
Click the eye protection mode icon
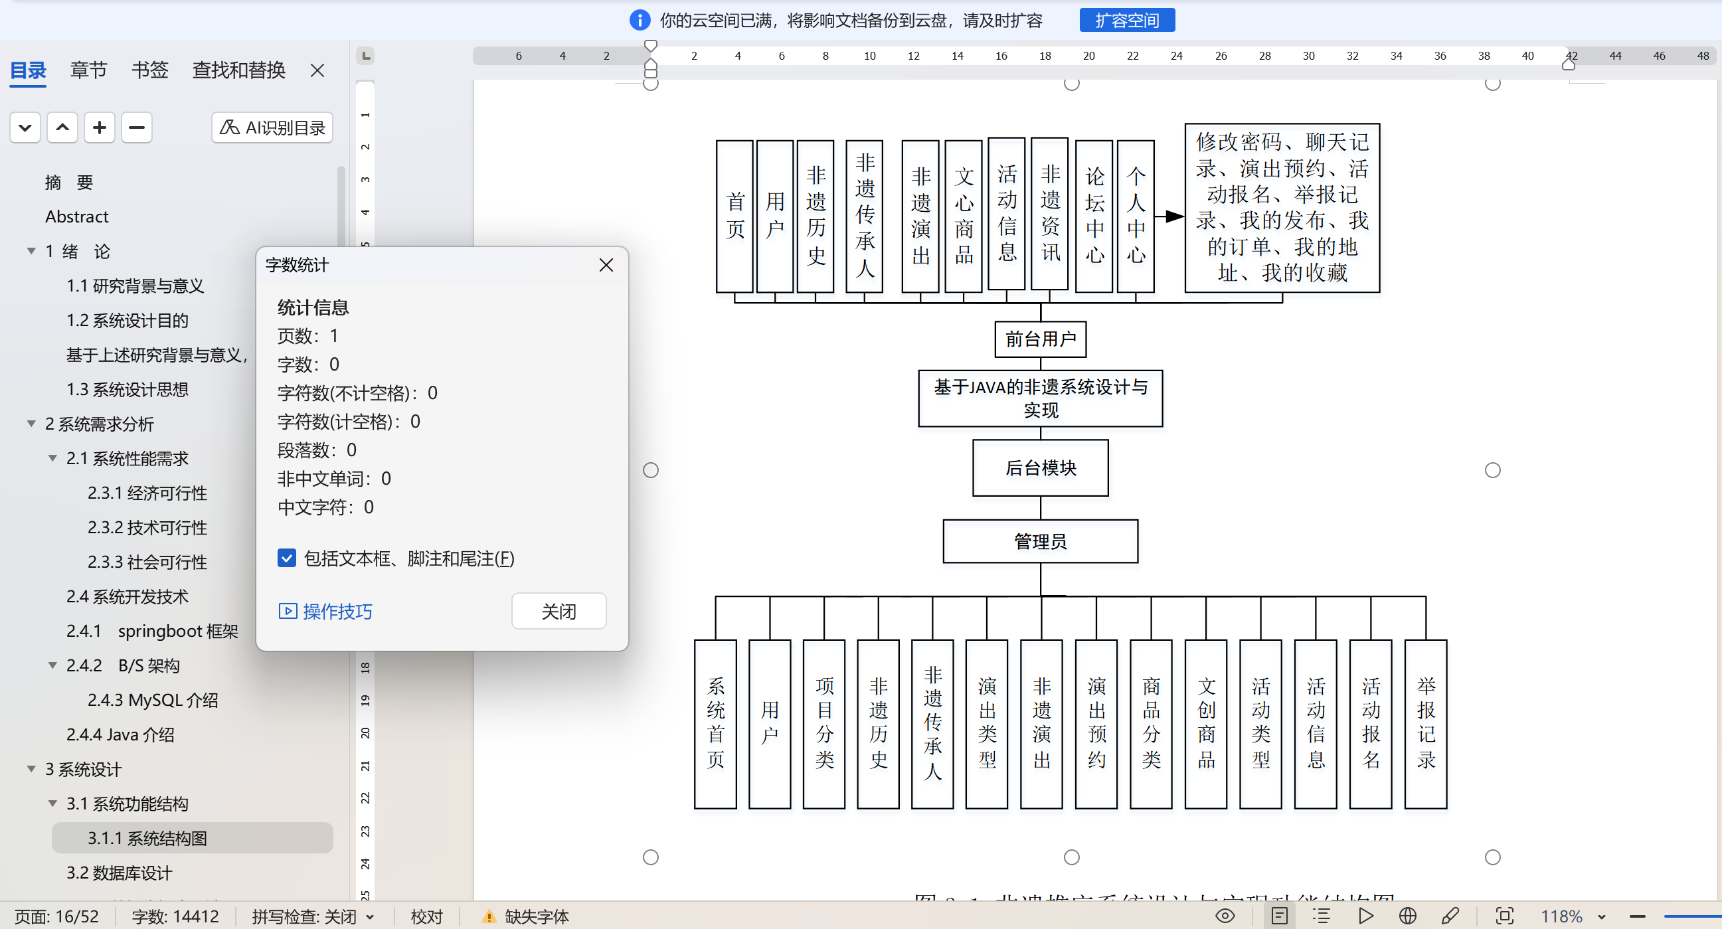pos(1225,916)
